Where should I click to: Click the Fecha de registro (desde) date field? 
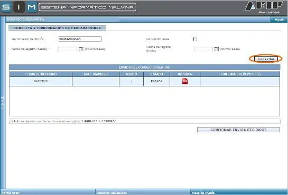click(68, 49)
